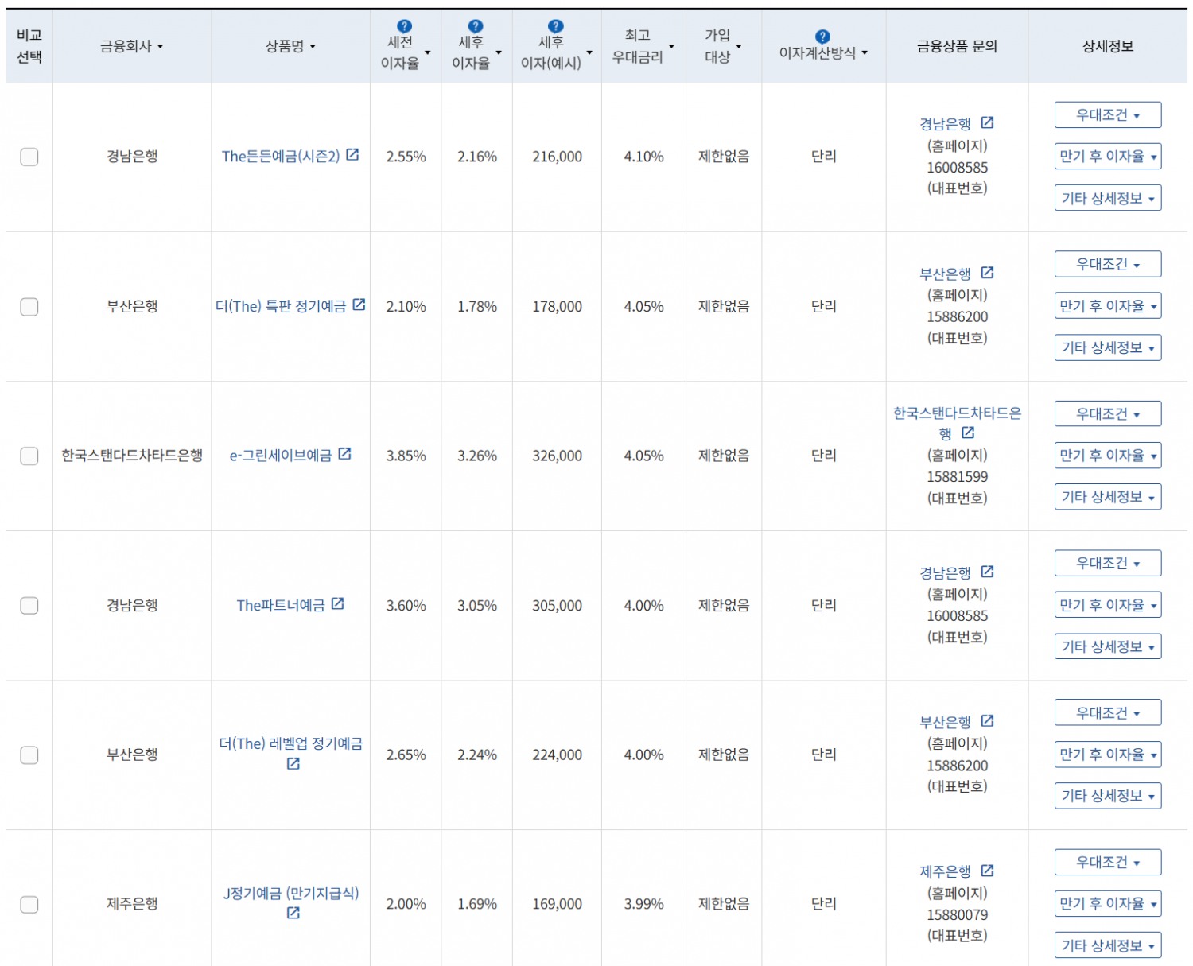Expand 만기 후 이자율 for 더(The) 특판 정기예금 row
Image resolution: width=1193 pixels, height=966 pixels.
pos(1108,306)
